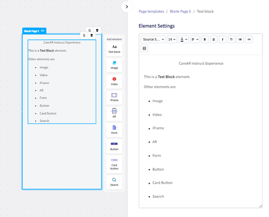Open the text alignment dropdown
269x217 pixels.
point(195,39)
